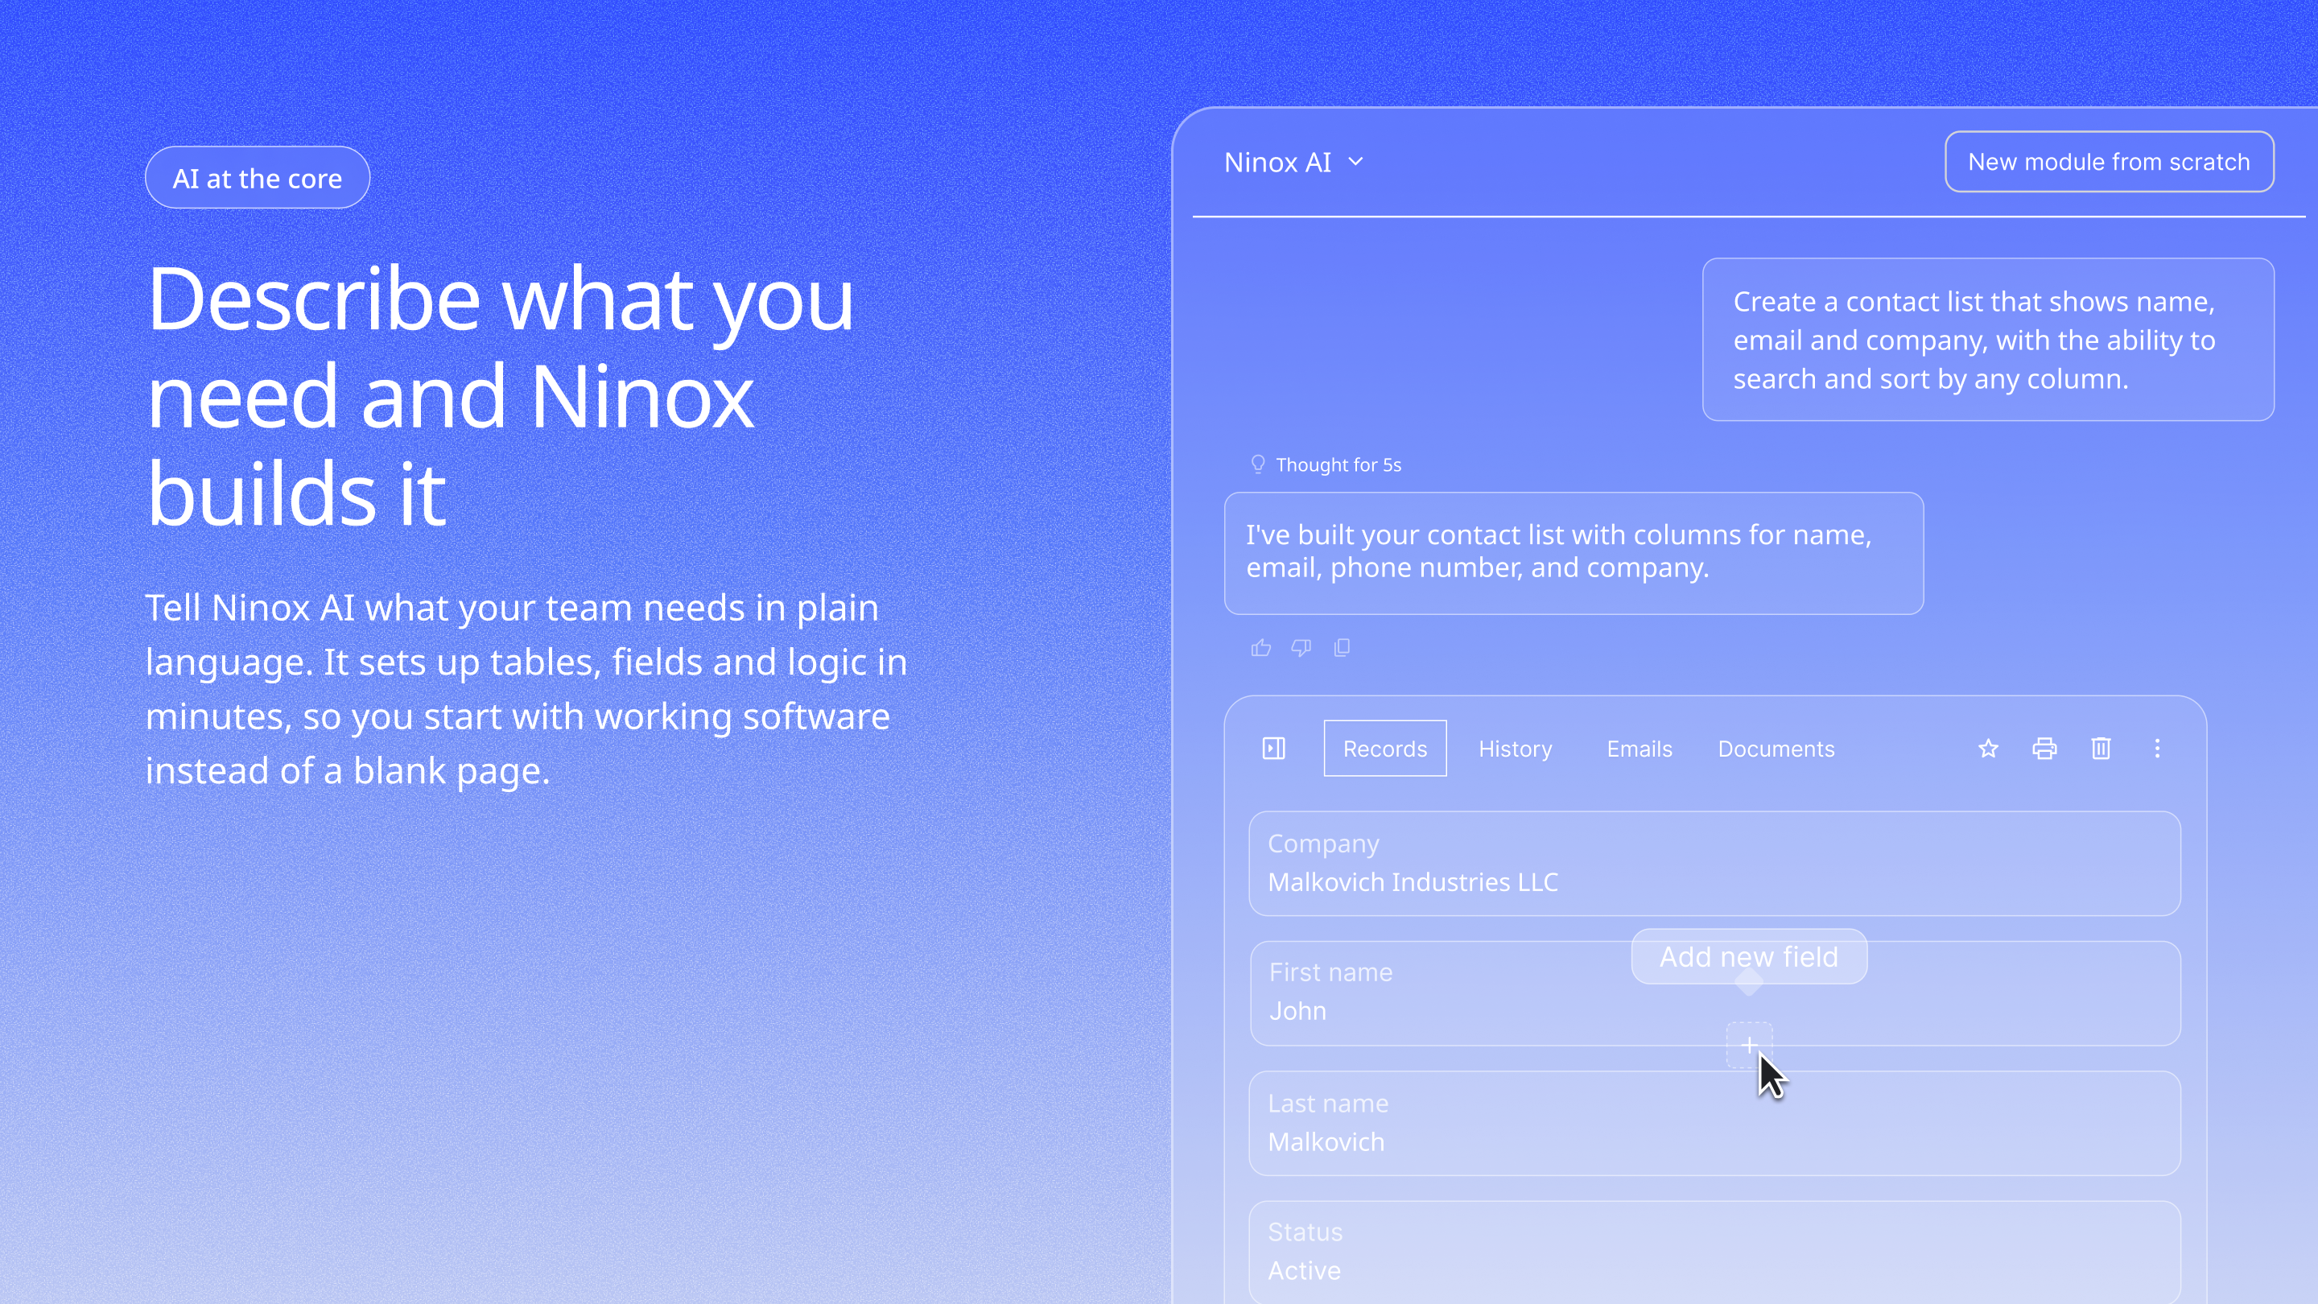
Task: Select the Records tab
Action: point(1385,748)
